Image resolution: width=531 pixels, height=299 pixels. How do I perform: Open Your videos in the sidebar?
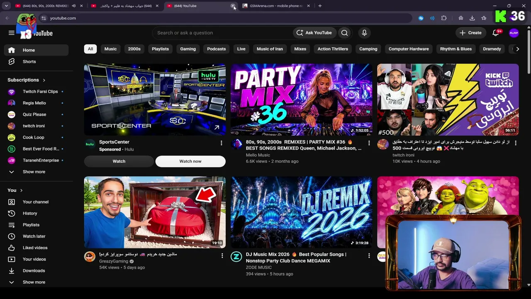pyautogui.click(x=37, y=259)
